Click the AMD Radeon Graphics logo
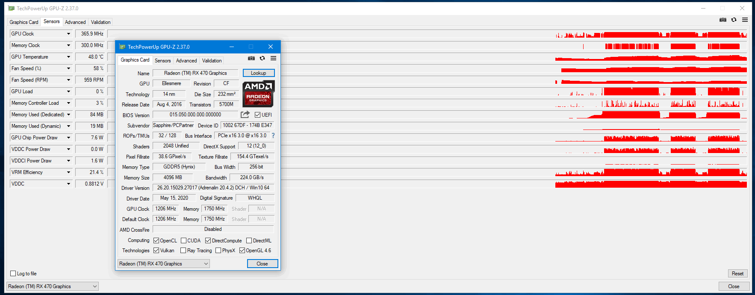 tap(258, 94)
